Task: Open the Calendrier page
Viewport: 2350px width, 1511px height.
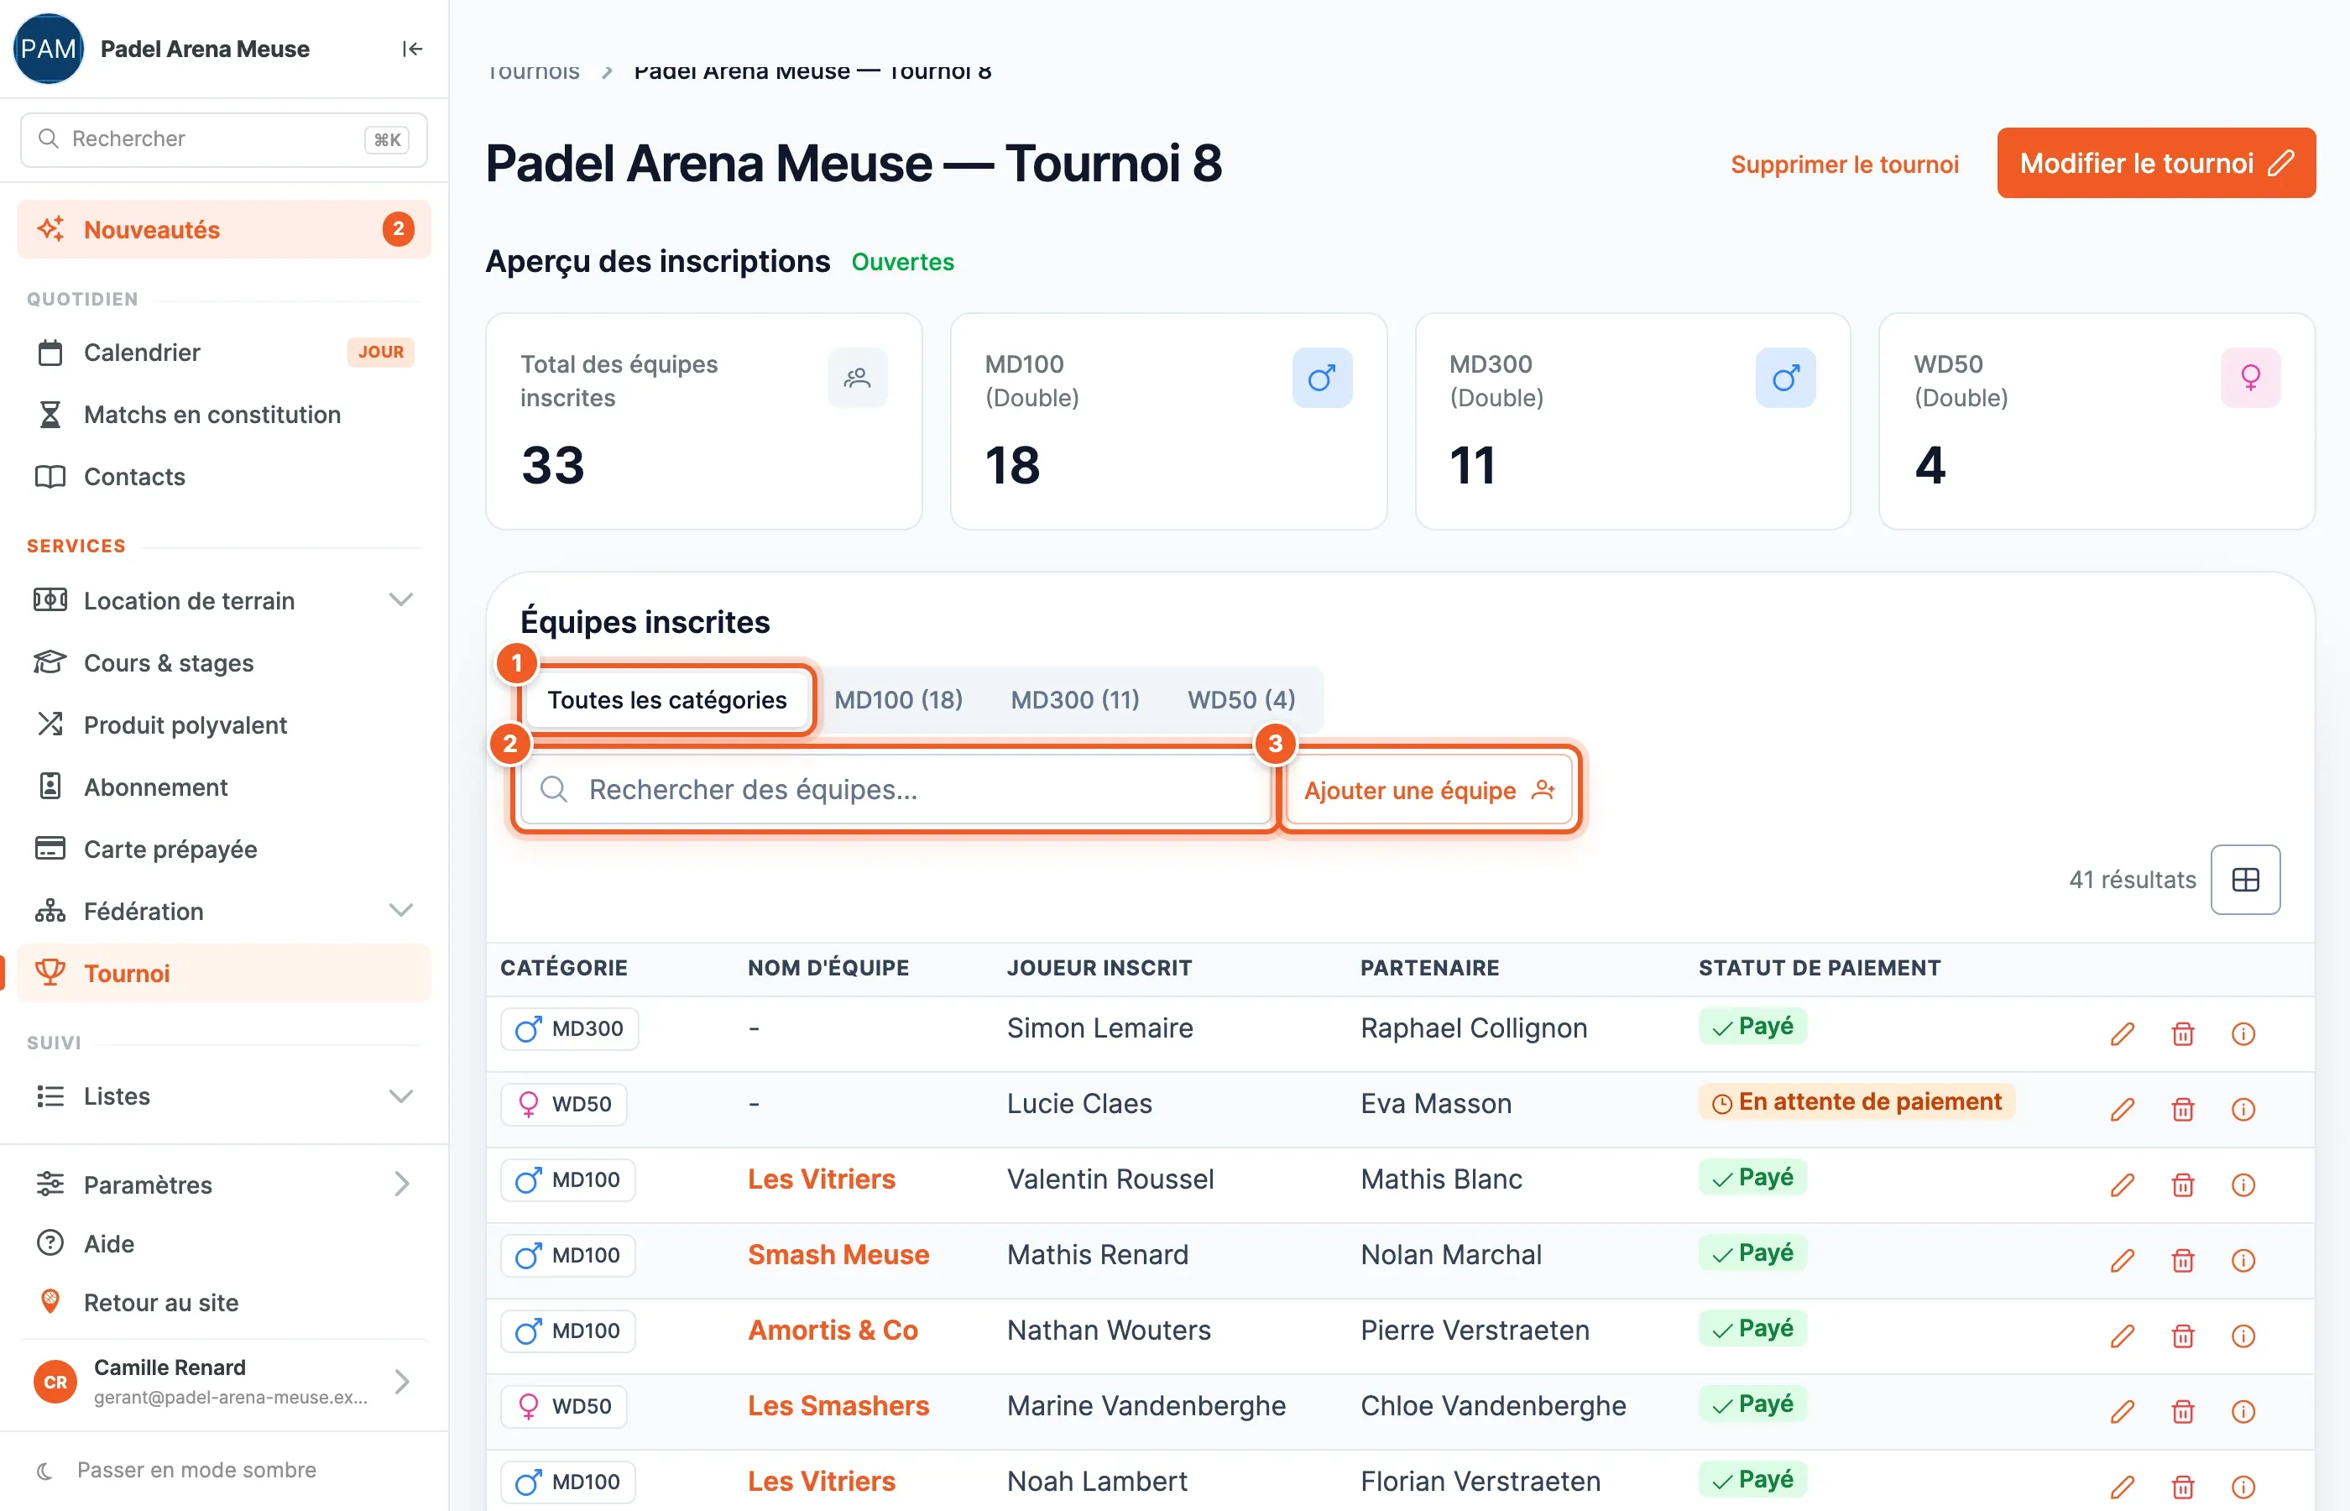Action: (x=223, y=353)
